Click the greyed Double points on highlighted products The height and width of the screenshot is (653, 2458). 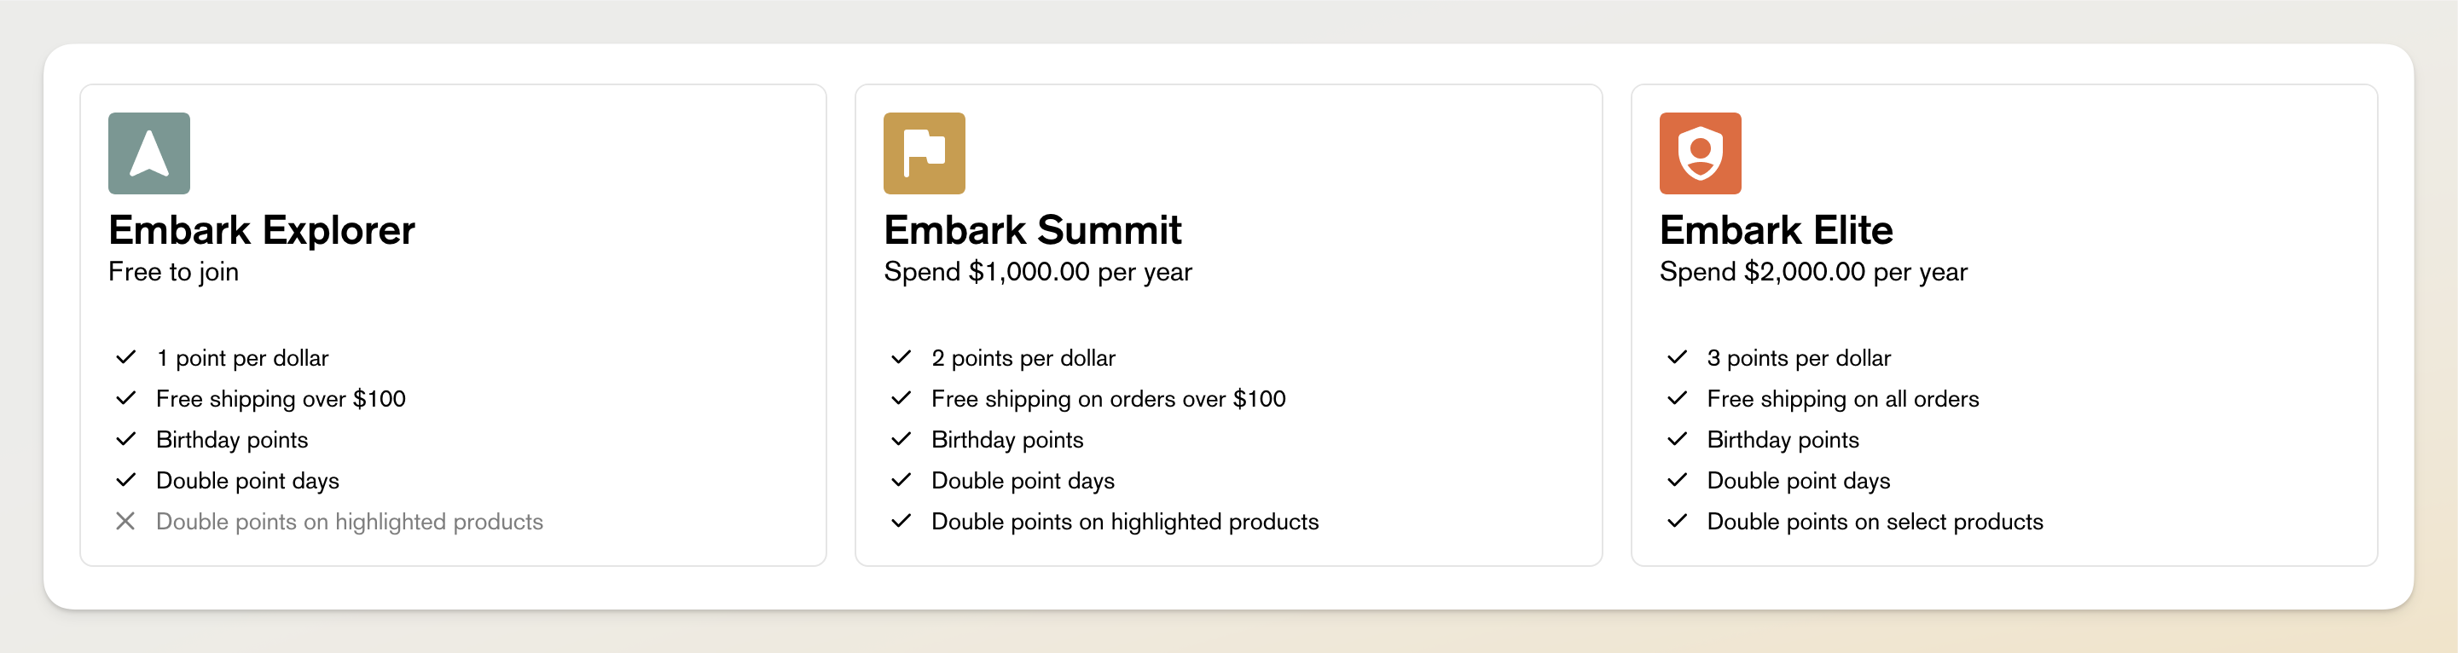349,523
